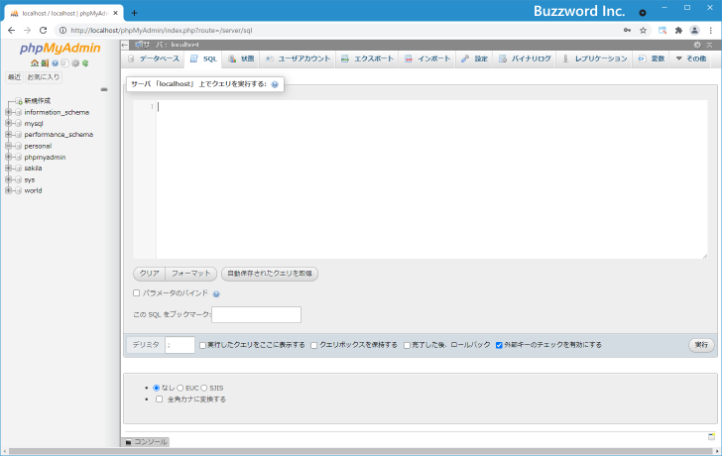Click the クリア clear button
Image resolution: width=722 pixels, height=456 pixels.
click(x=149, y=274)
